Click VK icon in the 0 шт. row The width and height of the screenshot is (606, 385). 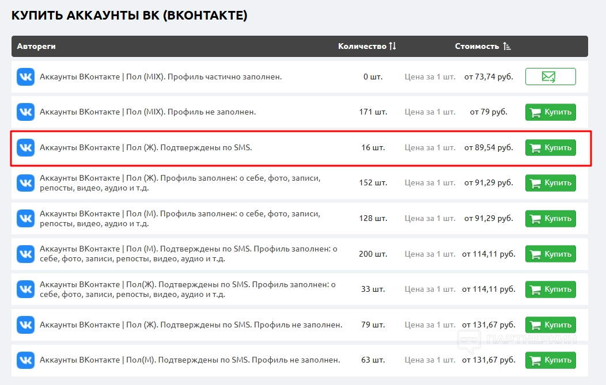25,77
